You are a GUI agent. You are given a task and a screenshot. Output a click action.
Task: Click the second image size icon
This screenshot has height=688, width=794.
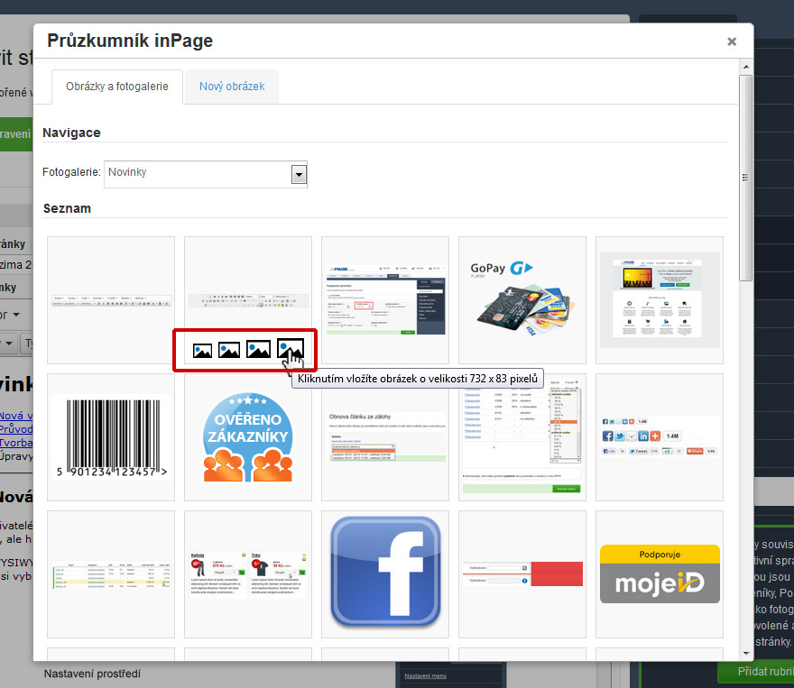[x=229, y=350]
